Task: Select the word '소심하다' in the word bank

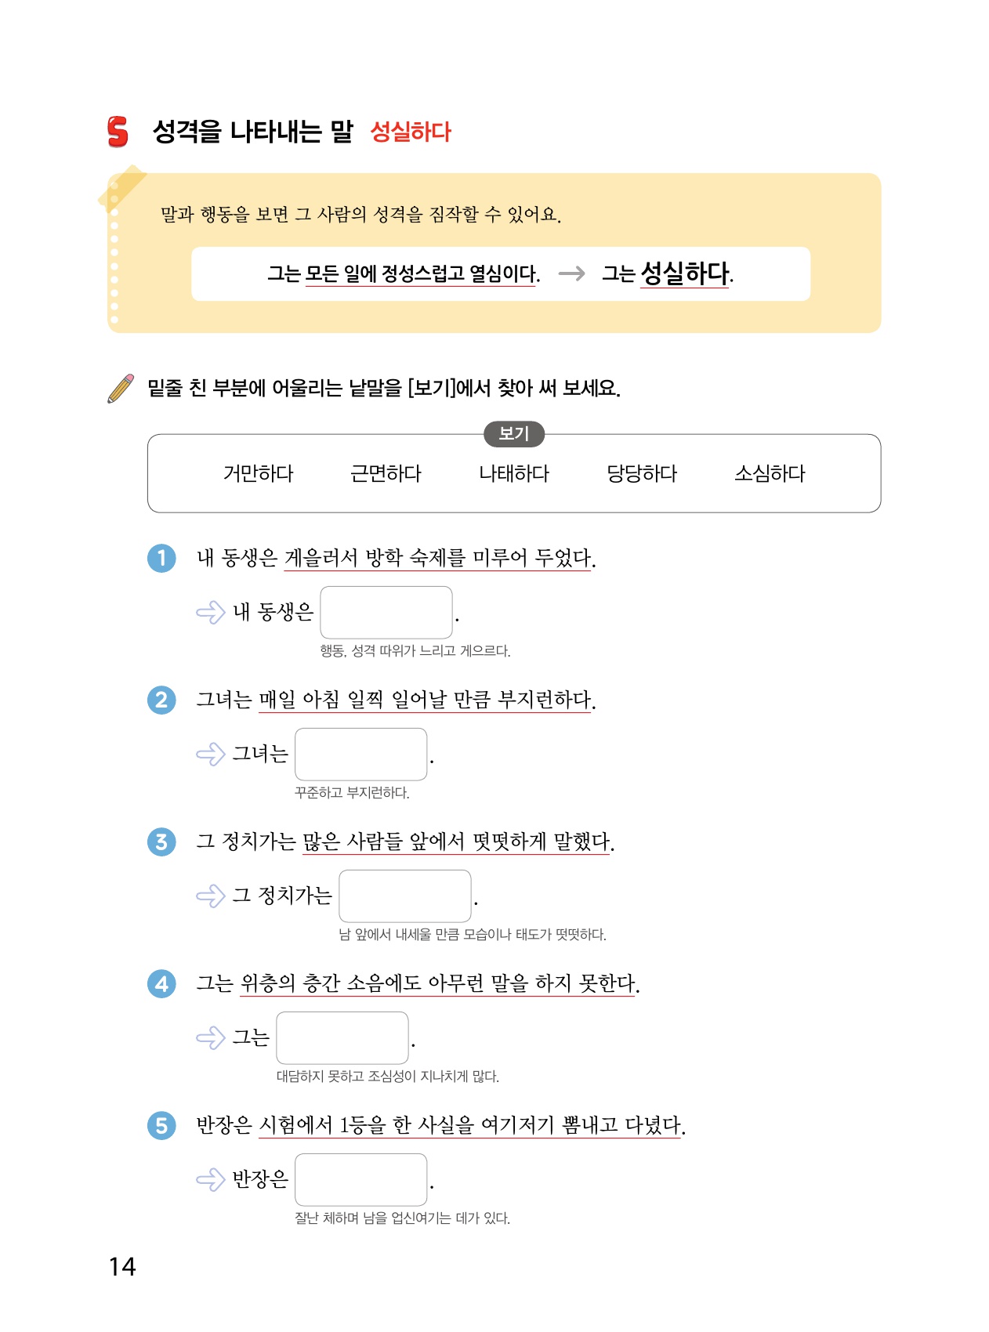Action: [x=770, y=474]
